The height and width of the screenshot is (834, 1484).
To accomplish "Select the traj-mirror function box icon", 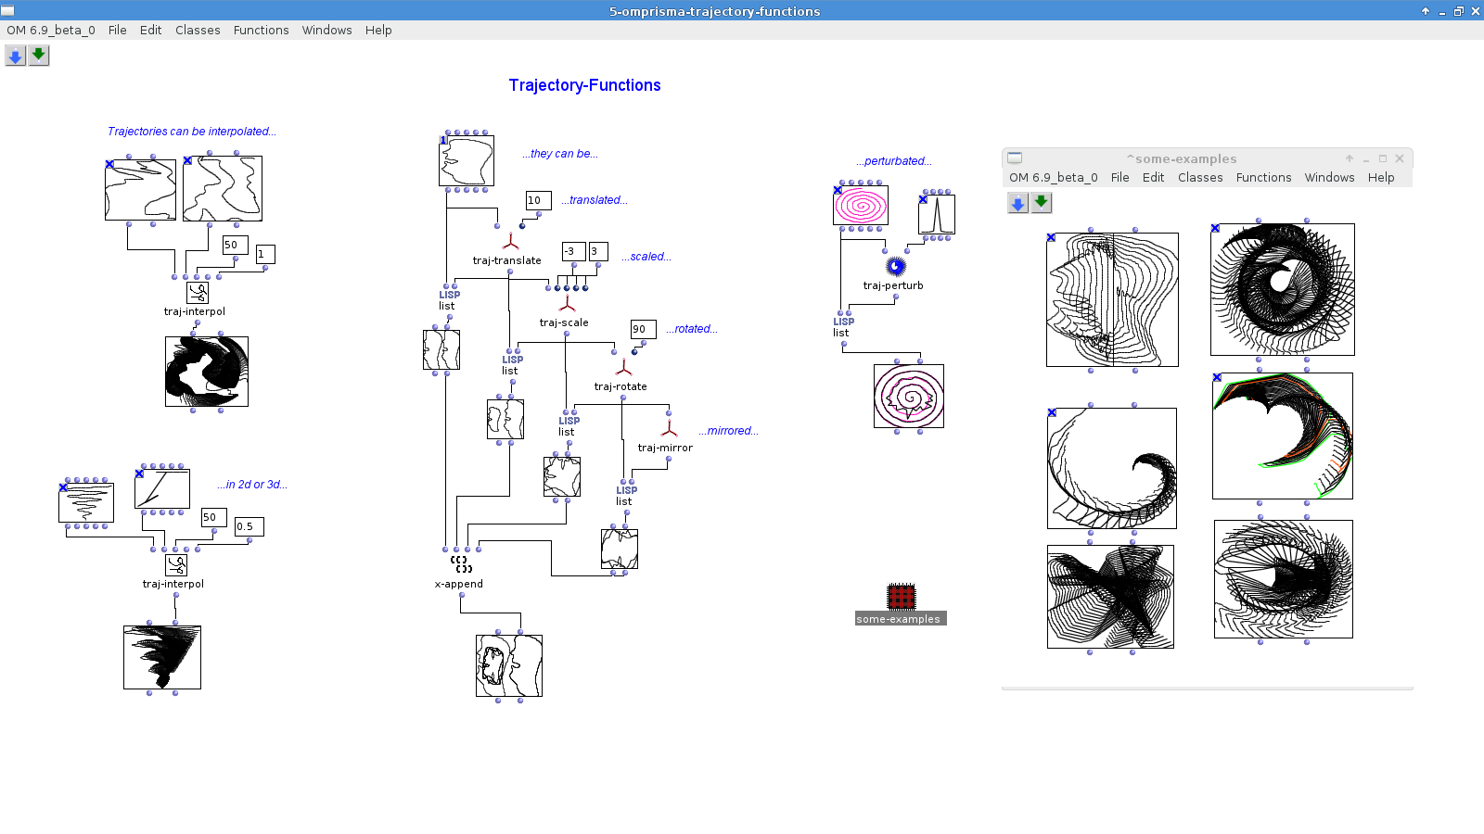I will [x=669, y=429].
